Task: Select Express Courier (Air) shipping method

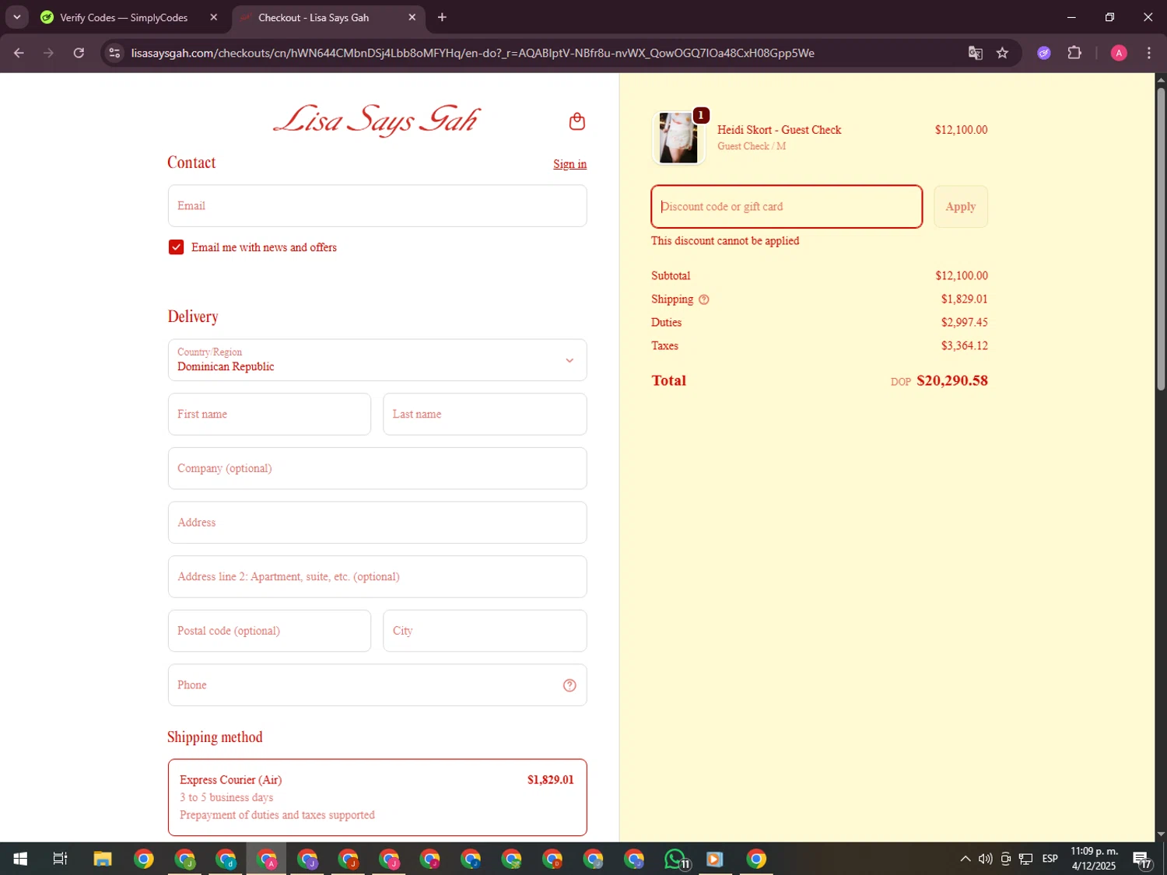Action: pyautogui.click(x=377, y=797)
